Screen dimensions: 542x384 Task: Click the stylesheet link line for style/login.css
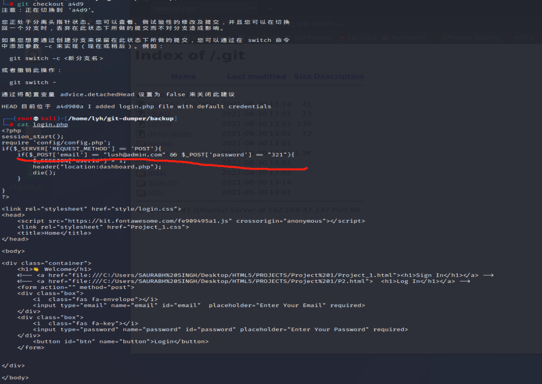point(91,209)
